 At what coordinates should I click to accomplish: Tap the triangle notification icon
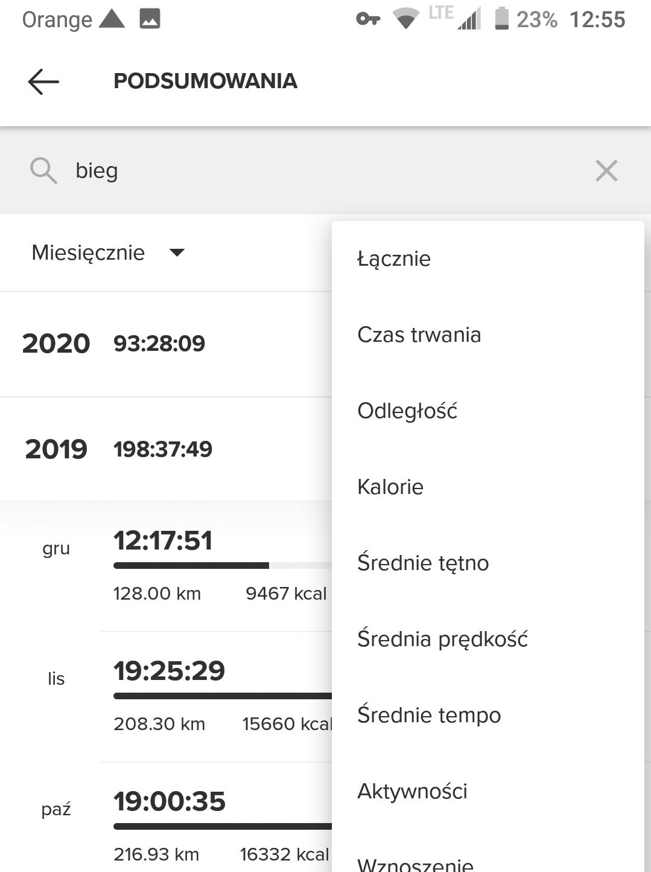pyautogui.click(x=112, y=19)
